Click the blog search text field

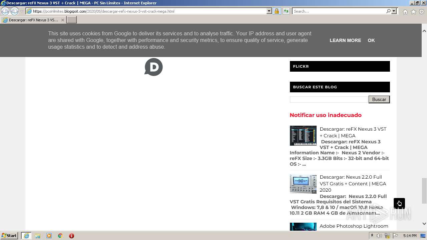pos(329,99)
